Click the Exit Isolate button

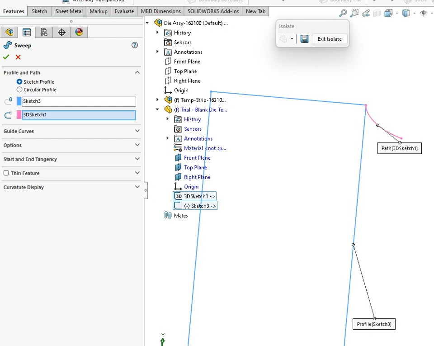[330, 39]
